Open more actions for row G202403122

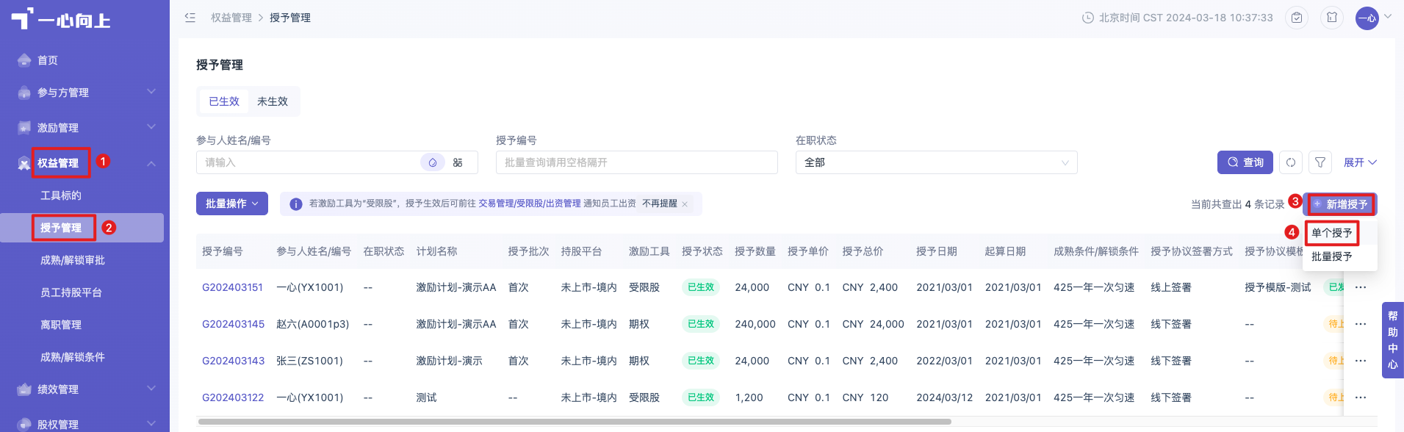click(1361, 397)
